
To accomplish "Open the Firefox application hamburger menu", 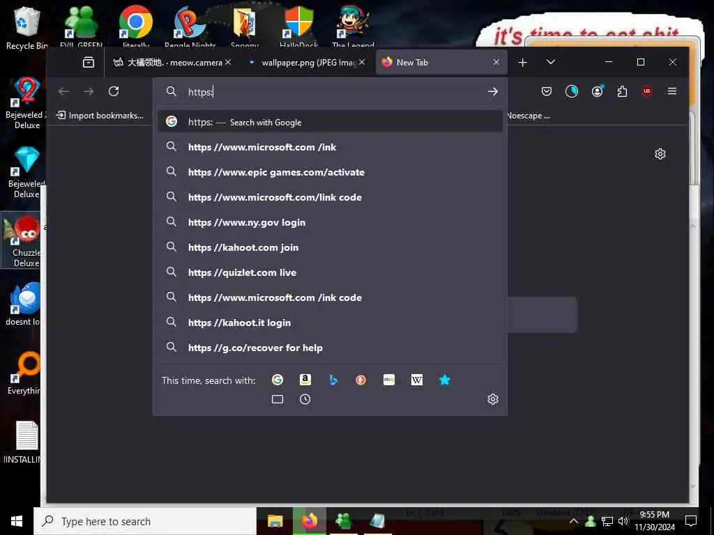I will (x=672, y=91).
